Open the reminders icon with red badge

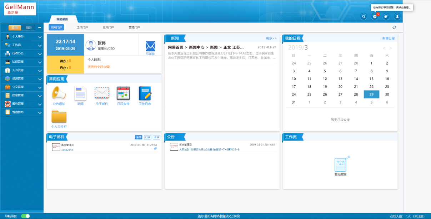click(375, 16)
